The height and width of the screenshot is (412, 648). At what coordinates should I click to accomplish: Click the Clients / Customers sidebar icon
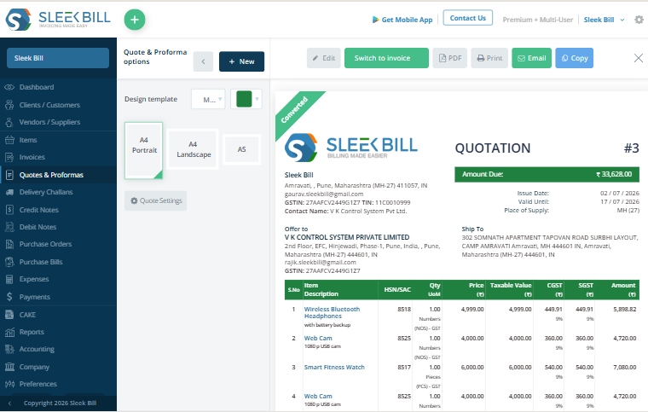[9, 105]
